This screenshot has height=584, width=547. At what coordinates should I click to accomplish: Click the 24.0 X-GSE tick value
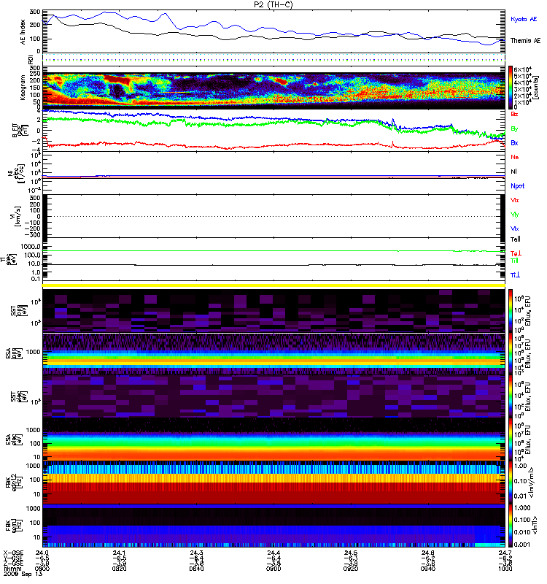tap(42, 553)
